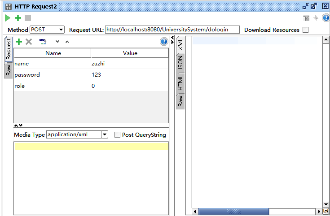Select the 'role' parameter cell

[x=53, y=86]
